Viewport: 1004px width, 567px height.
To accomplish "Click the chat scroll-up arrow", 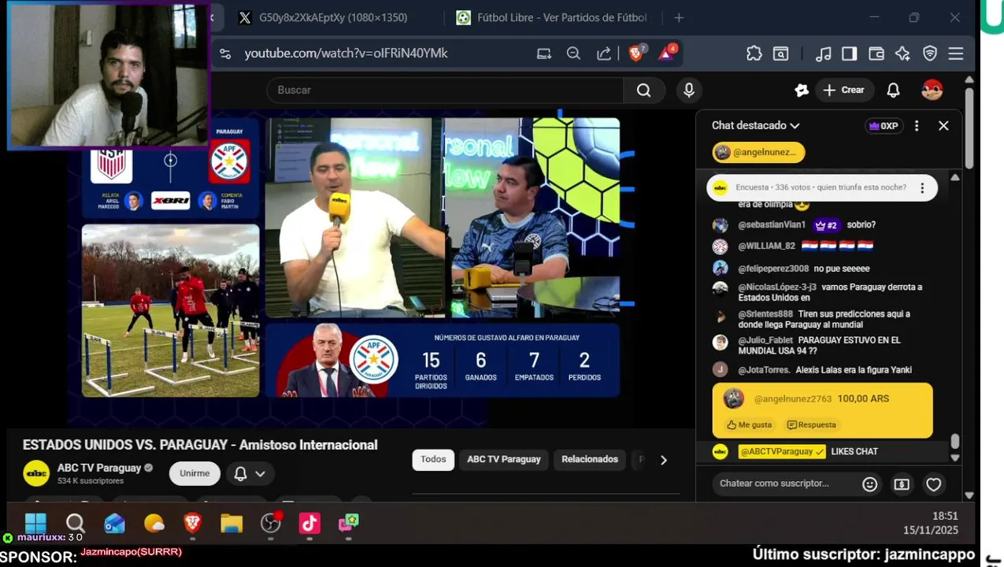I will (x=955, y=177).
